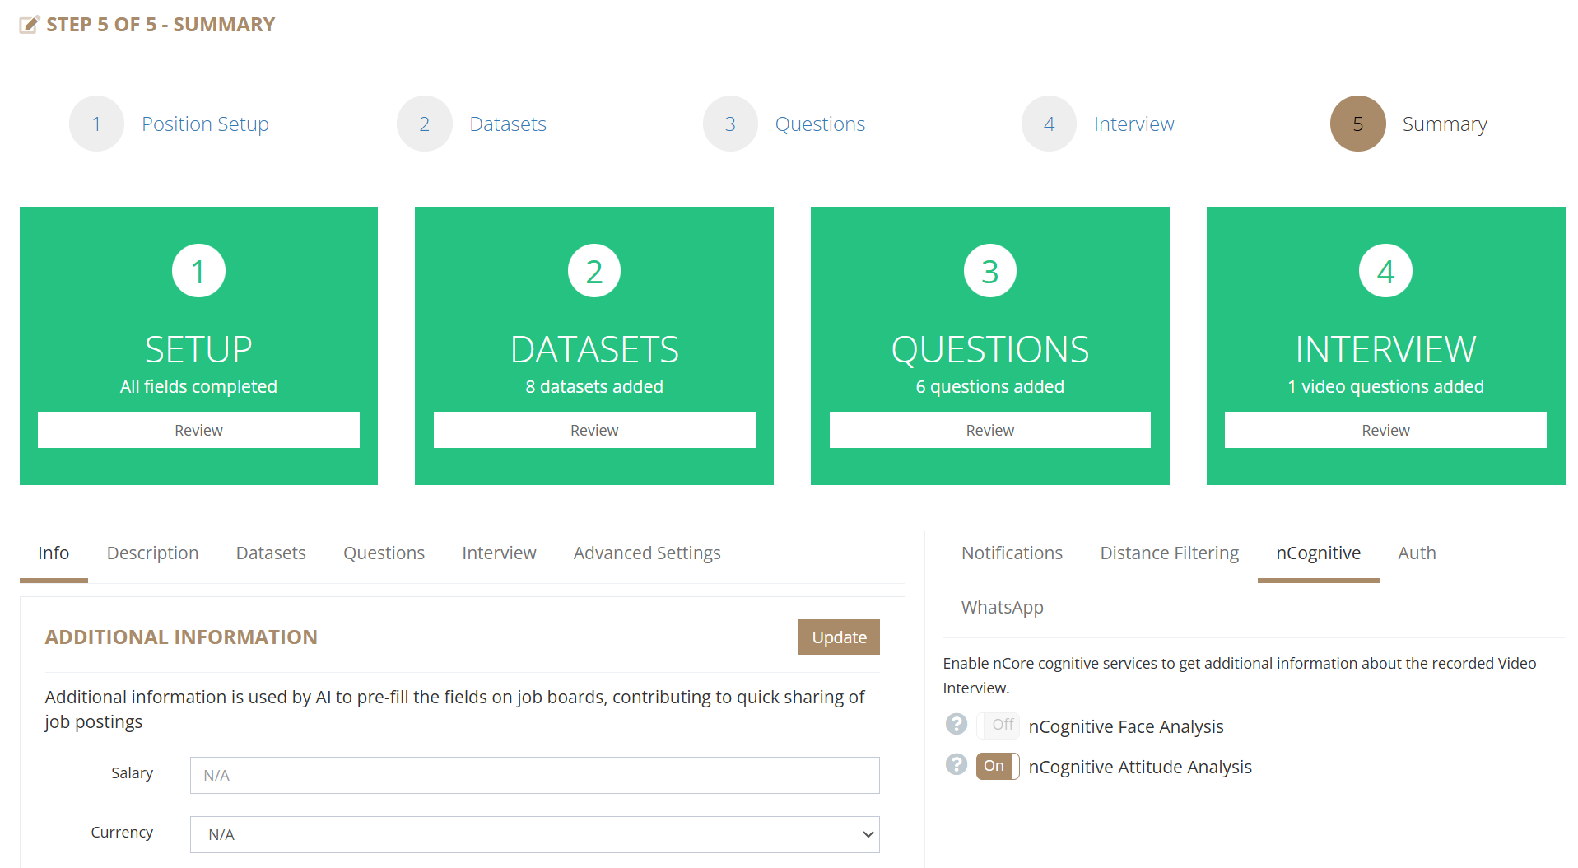The image size is (1578, 868).
Task: Switch to the Description tab
Action: tap(152, 553)
